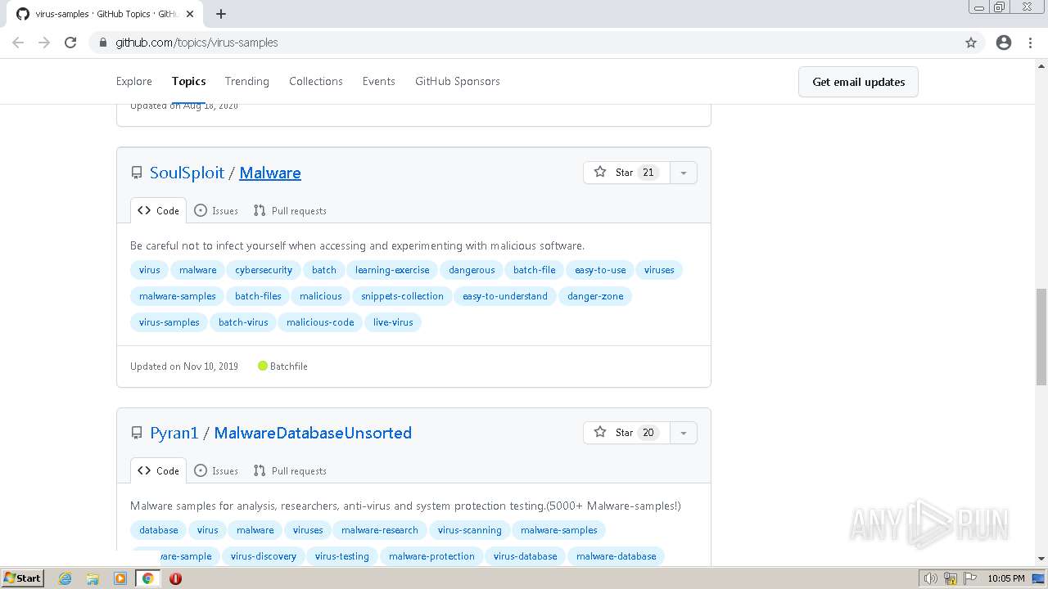Star the SoulSploit Malware repository
The image size is (1048, 589).
click(626, 173)
